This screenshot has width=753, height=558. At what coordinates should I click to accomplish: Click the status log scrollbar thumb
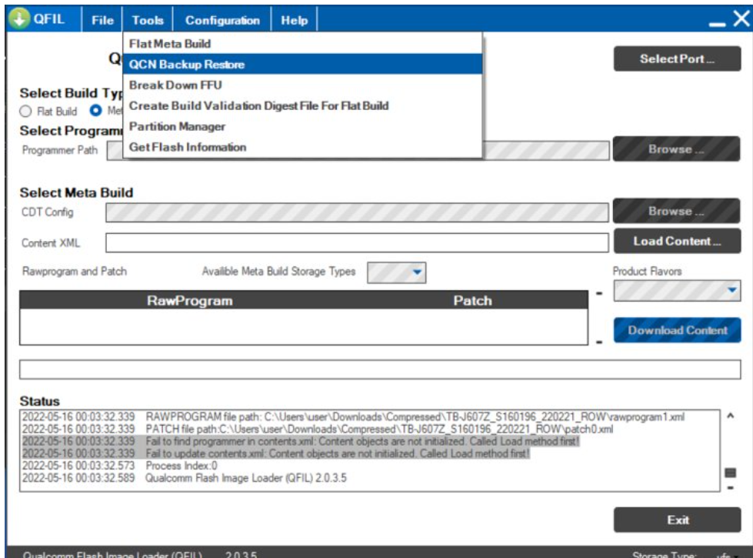click(731, 473)
